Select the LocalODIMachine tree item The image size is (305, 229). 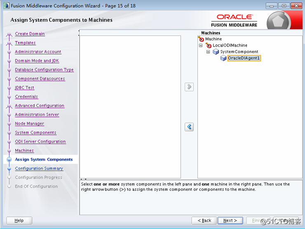[230, 45]
